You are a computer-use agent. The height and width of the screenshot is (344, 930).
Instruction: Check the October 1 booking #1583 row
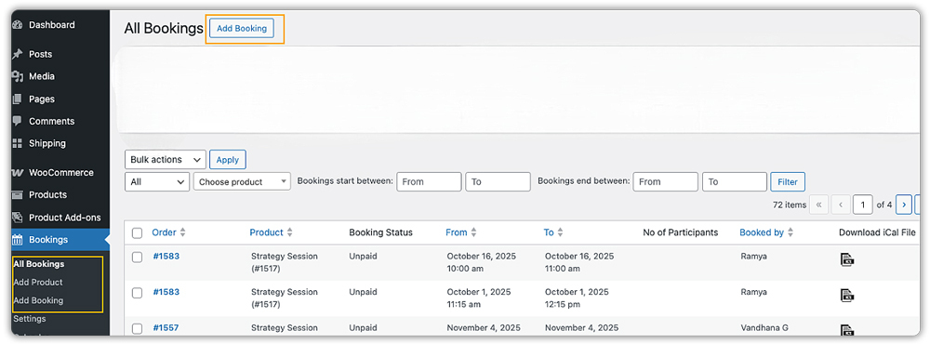click(x=137, y=292)
